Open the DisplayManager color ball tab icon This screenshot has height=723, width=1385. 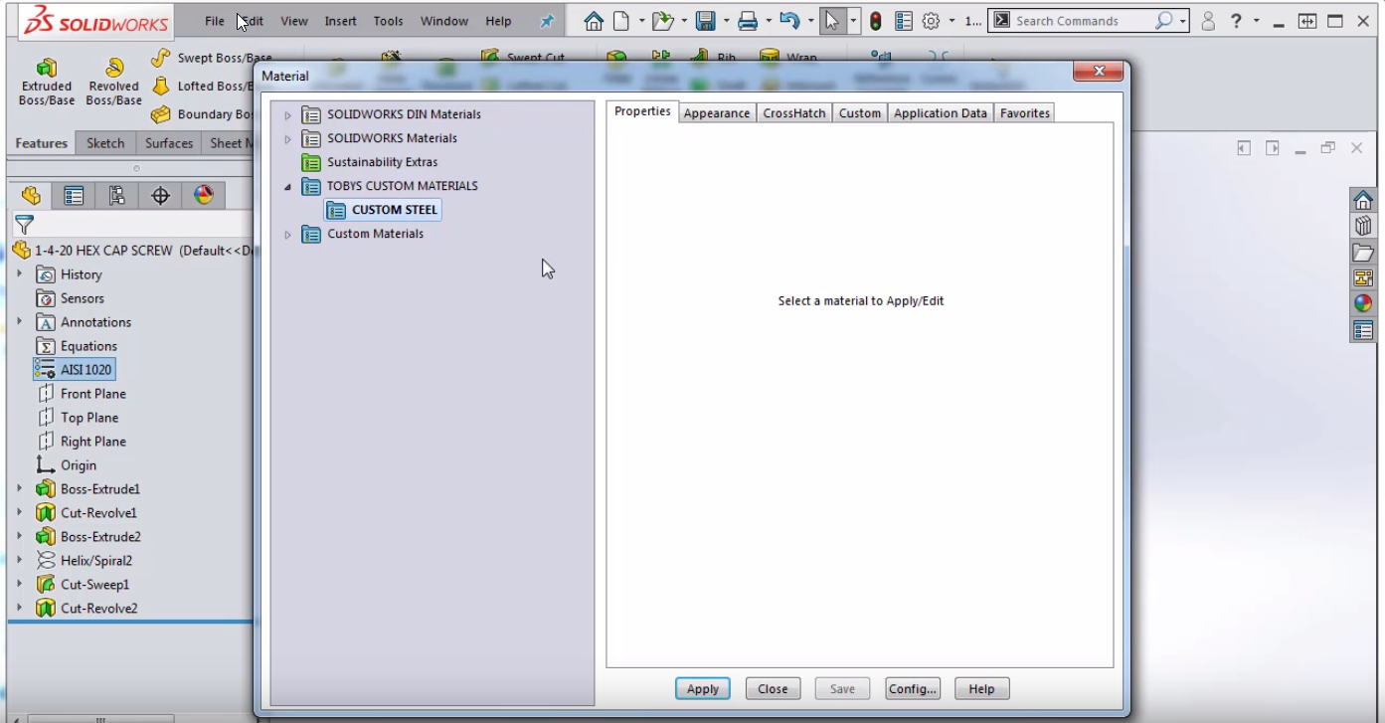click(204, 196)
